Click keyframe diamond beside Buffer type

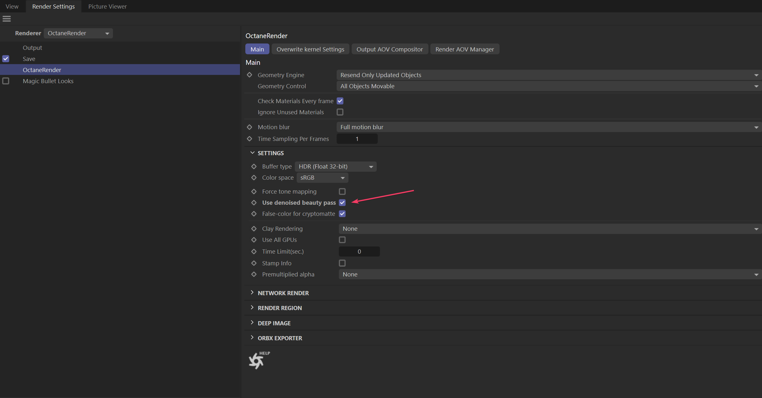[x=254, y=166]
